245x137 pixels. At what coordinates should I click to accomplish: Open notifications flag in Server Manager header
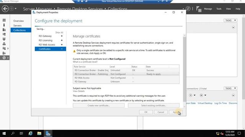(x=199, y=9)
